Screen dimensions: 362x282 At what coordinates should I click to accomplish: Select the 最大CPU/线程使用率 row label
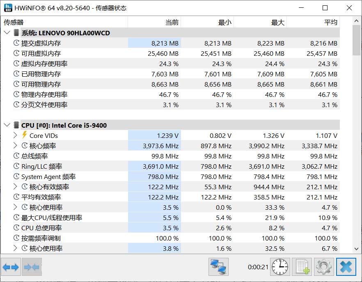pyautogui.click(x=52, y=218)
